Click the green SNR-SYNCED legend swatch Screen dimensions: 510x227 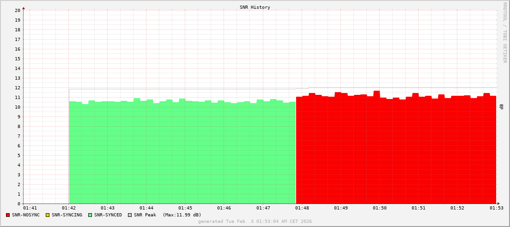(x=90, y=215)
